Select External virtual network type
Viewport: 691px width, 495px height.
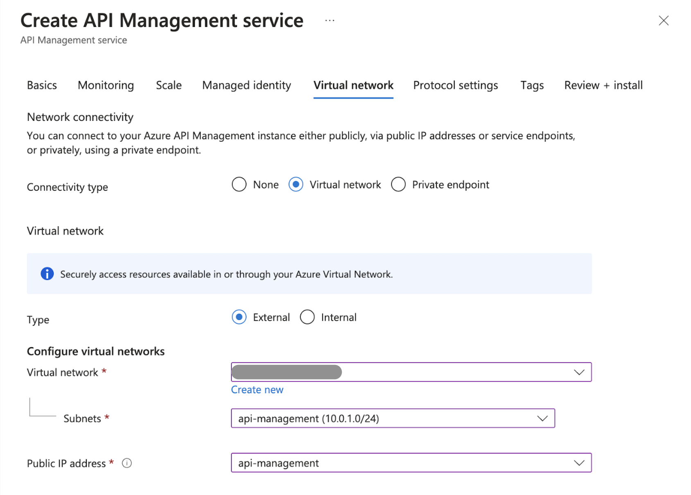coord(239,317)
